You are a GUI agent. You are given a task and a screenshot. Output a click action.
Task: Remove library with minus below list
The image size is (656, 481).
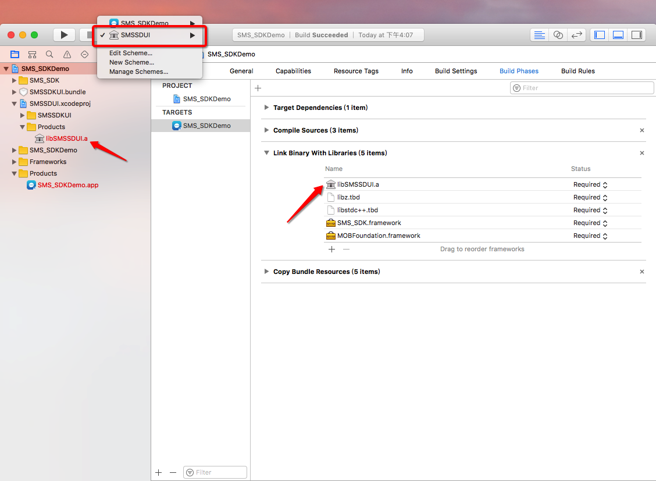pos(346,250)
